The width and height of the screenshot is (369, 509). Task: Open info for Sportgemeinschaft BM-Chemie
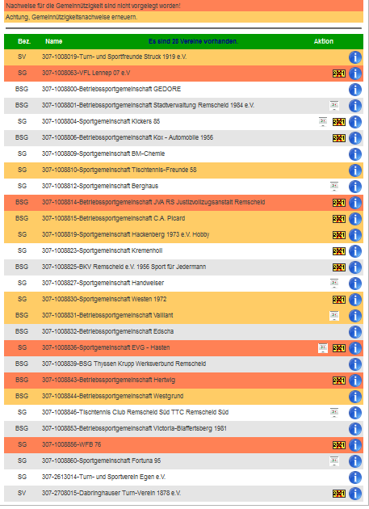[355, 154]
